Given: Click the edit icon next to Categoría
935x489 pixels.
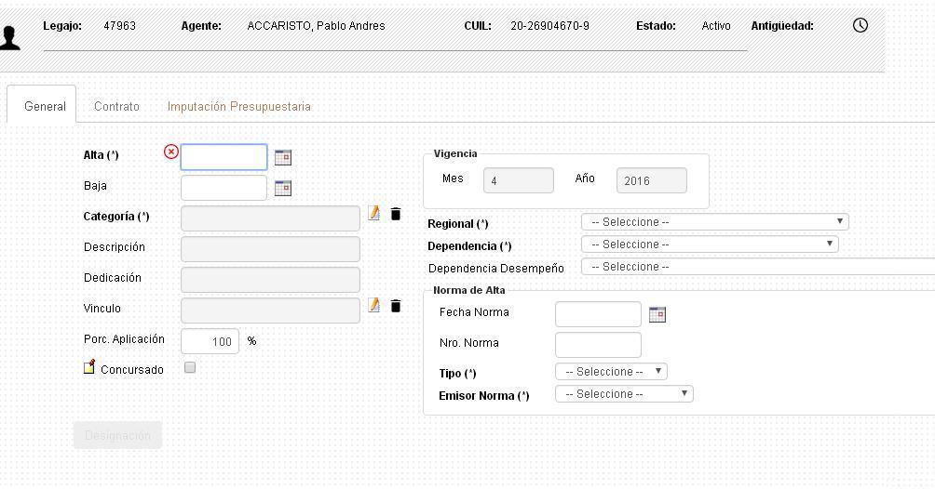Looking at the screenshot, I should click(373, 214).
